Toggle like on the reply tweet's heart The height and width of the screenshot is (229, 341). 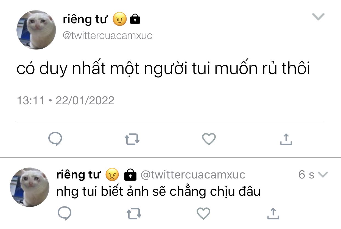pyautogui.click(x=203, y=214)
